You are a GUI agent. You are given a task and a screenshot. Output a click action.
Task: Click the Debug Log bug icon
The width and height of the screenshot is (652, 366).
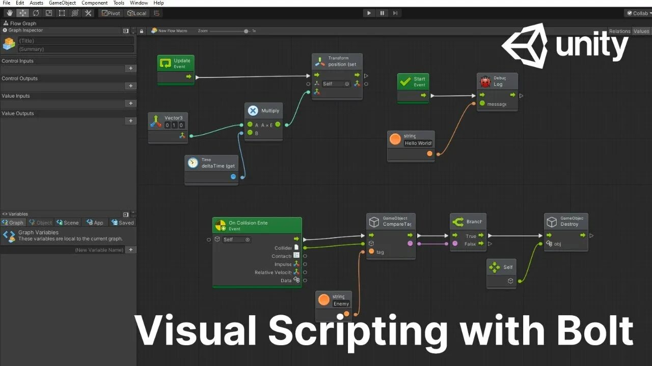(485, 81)
